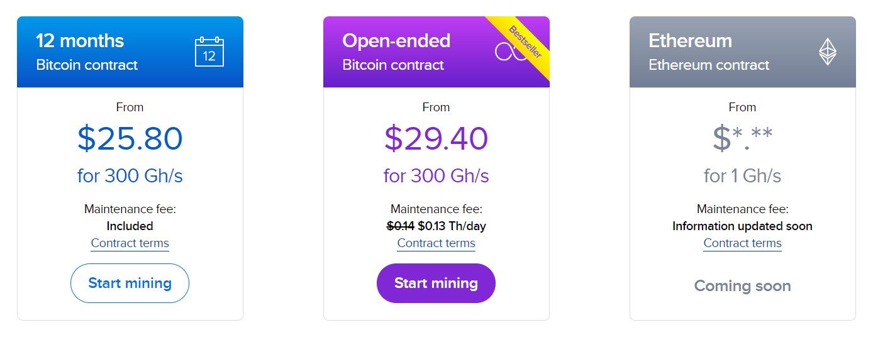Select the Ethereum card header
873x337 pixels.
coord(743,52)
